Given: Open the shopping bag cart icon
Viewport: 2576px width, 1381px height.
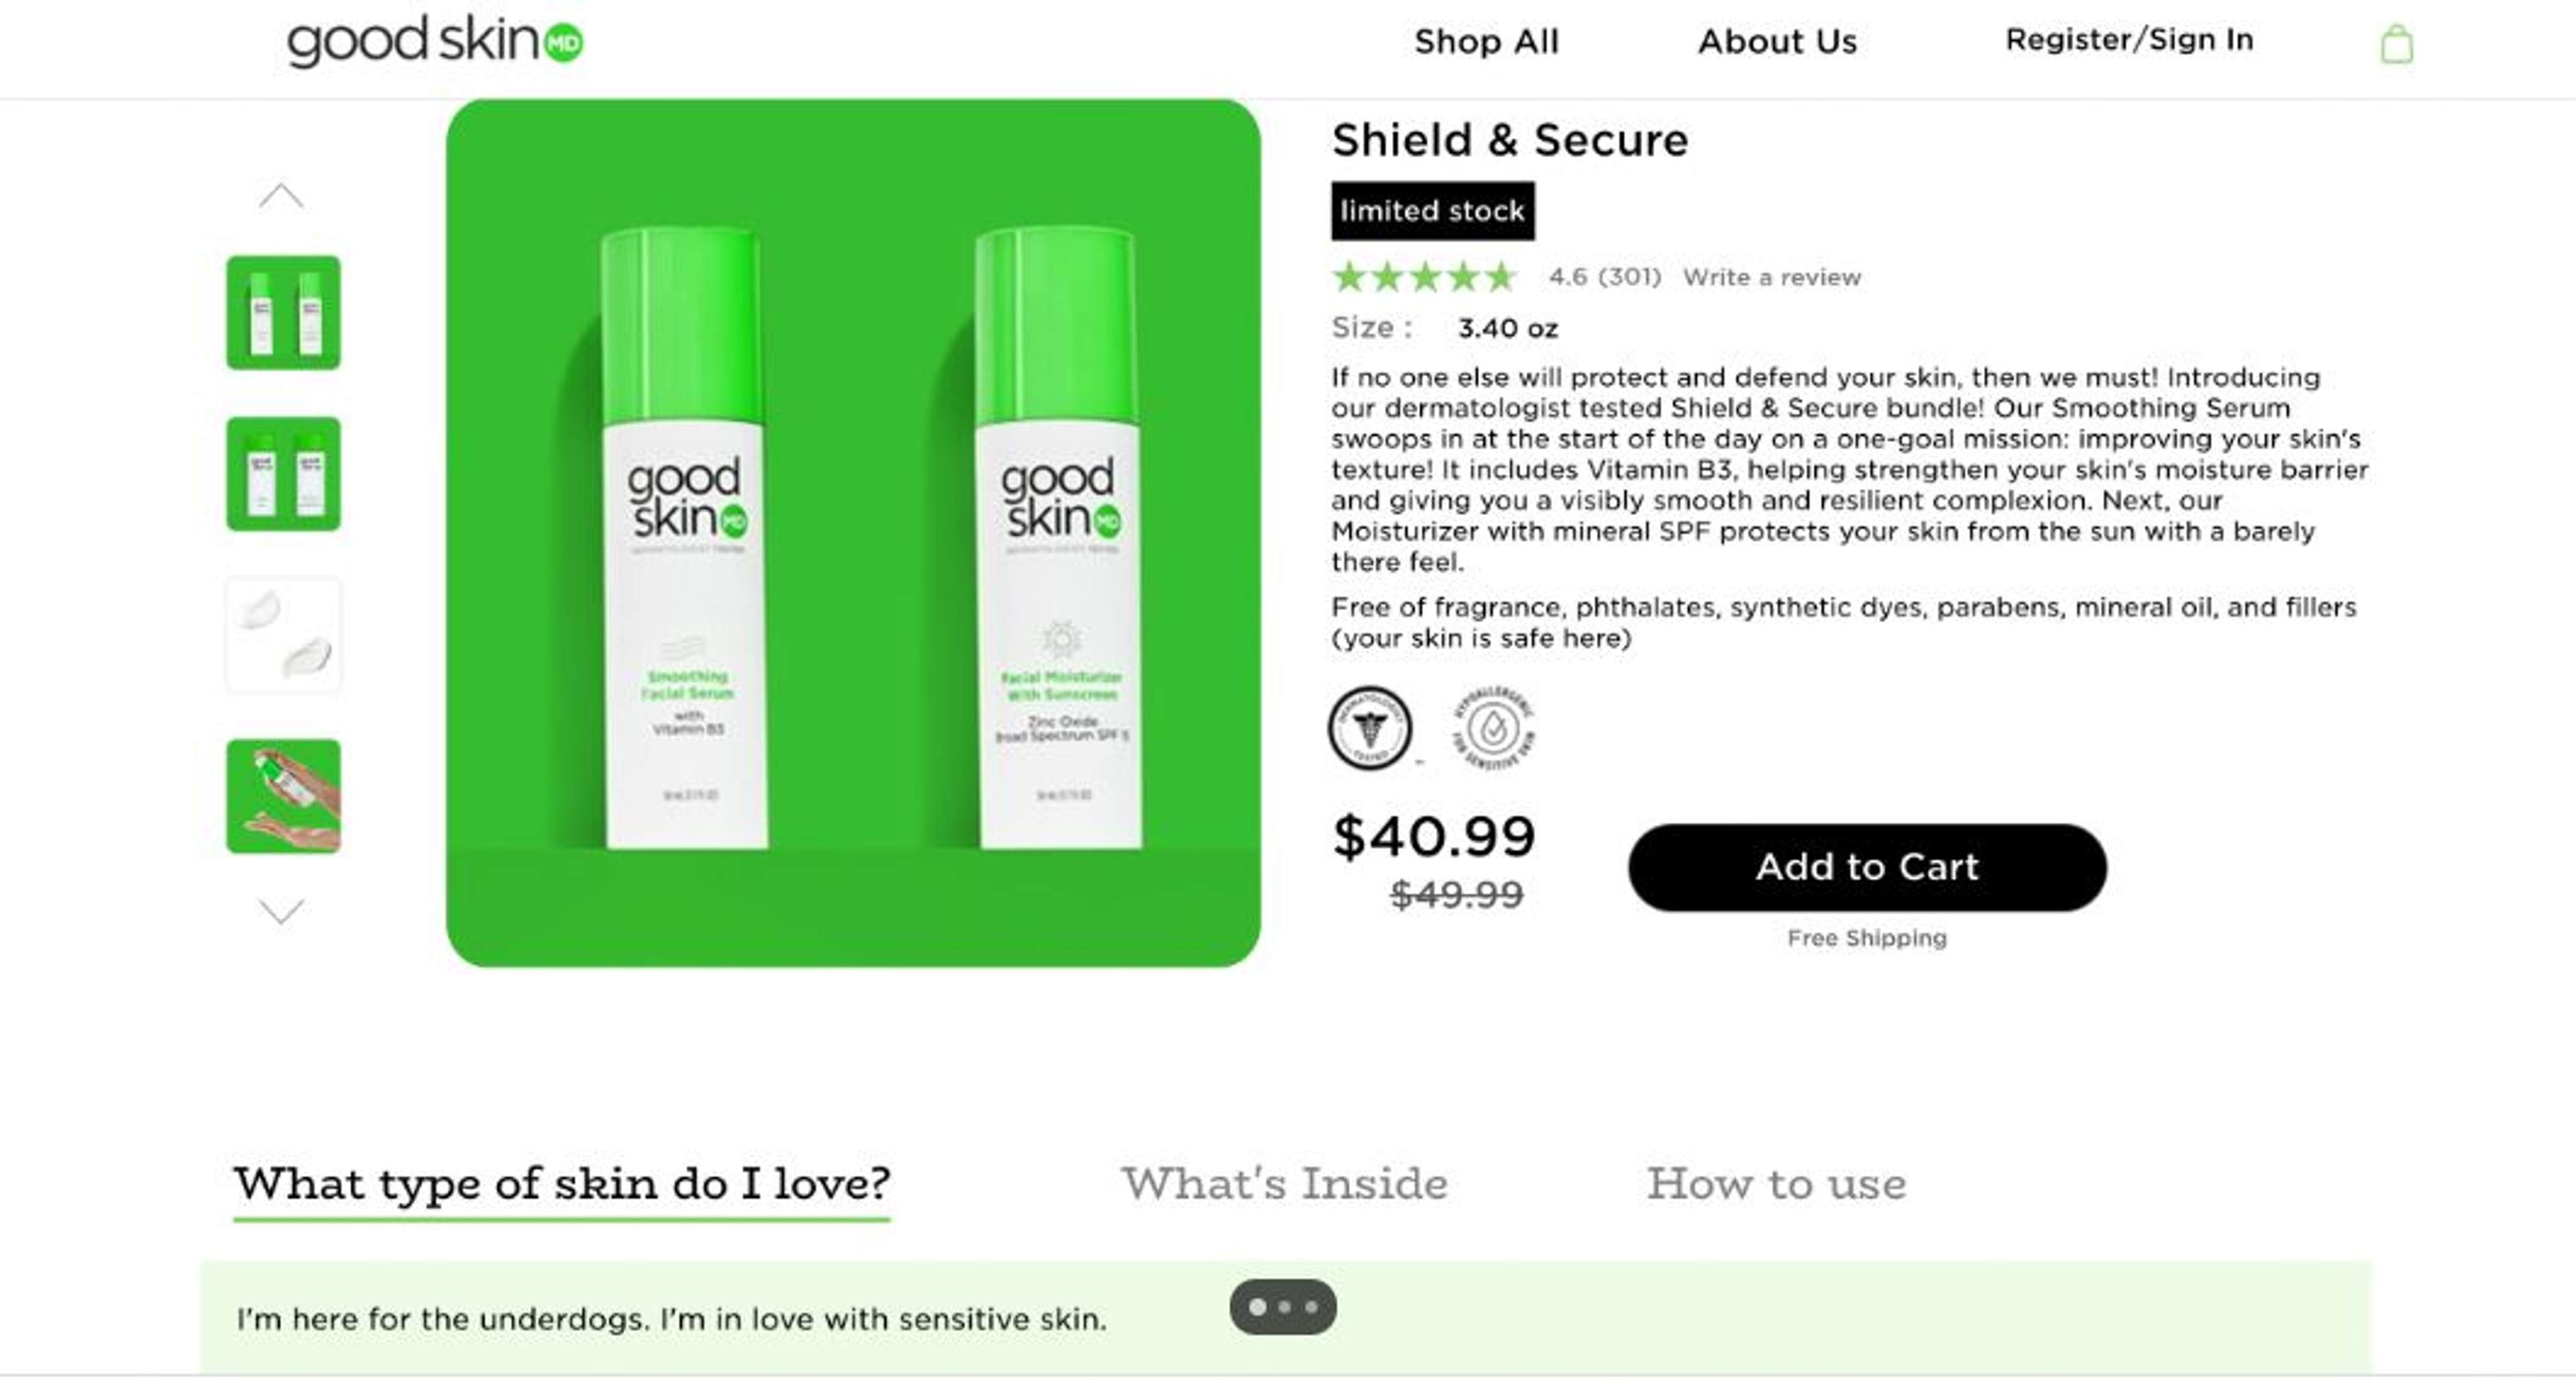Looking at the screenshot, I should [2396, 44].
